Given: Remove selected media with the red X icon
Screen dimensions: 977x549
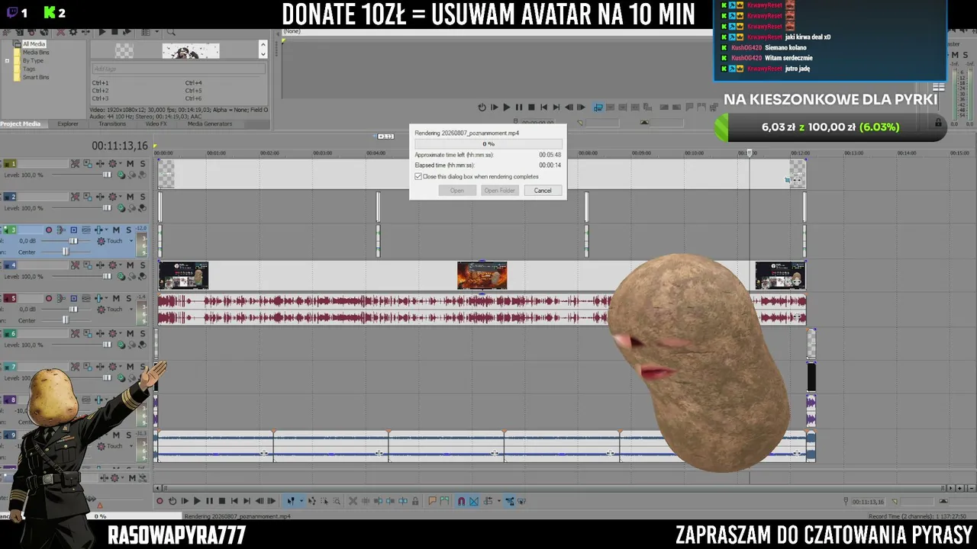Looking at the screenshot, I should point(60,32).
